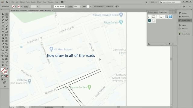Click the Document Setup button
Image resolution: width=193 pixels, height=108 pixels.
[x=99, y=7]
